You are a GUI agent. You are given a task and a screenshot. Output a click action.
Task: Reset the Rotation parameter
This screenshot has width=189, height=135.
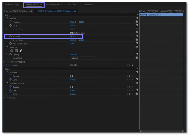(x=137, y=36)
